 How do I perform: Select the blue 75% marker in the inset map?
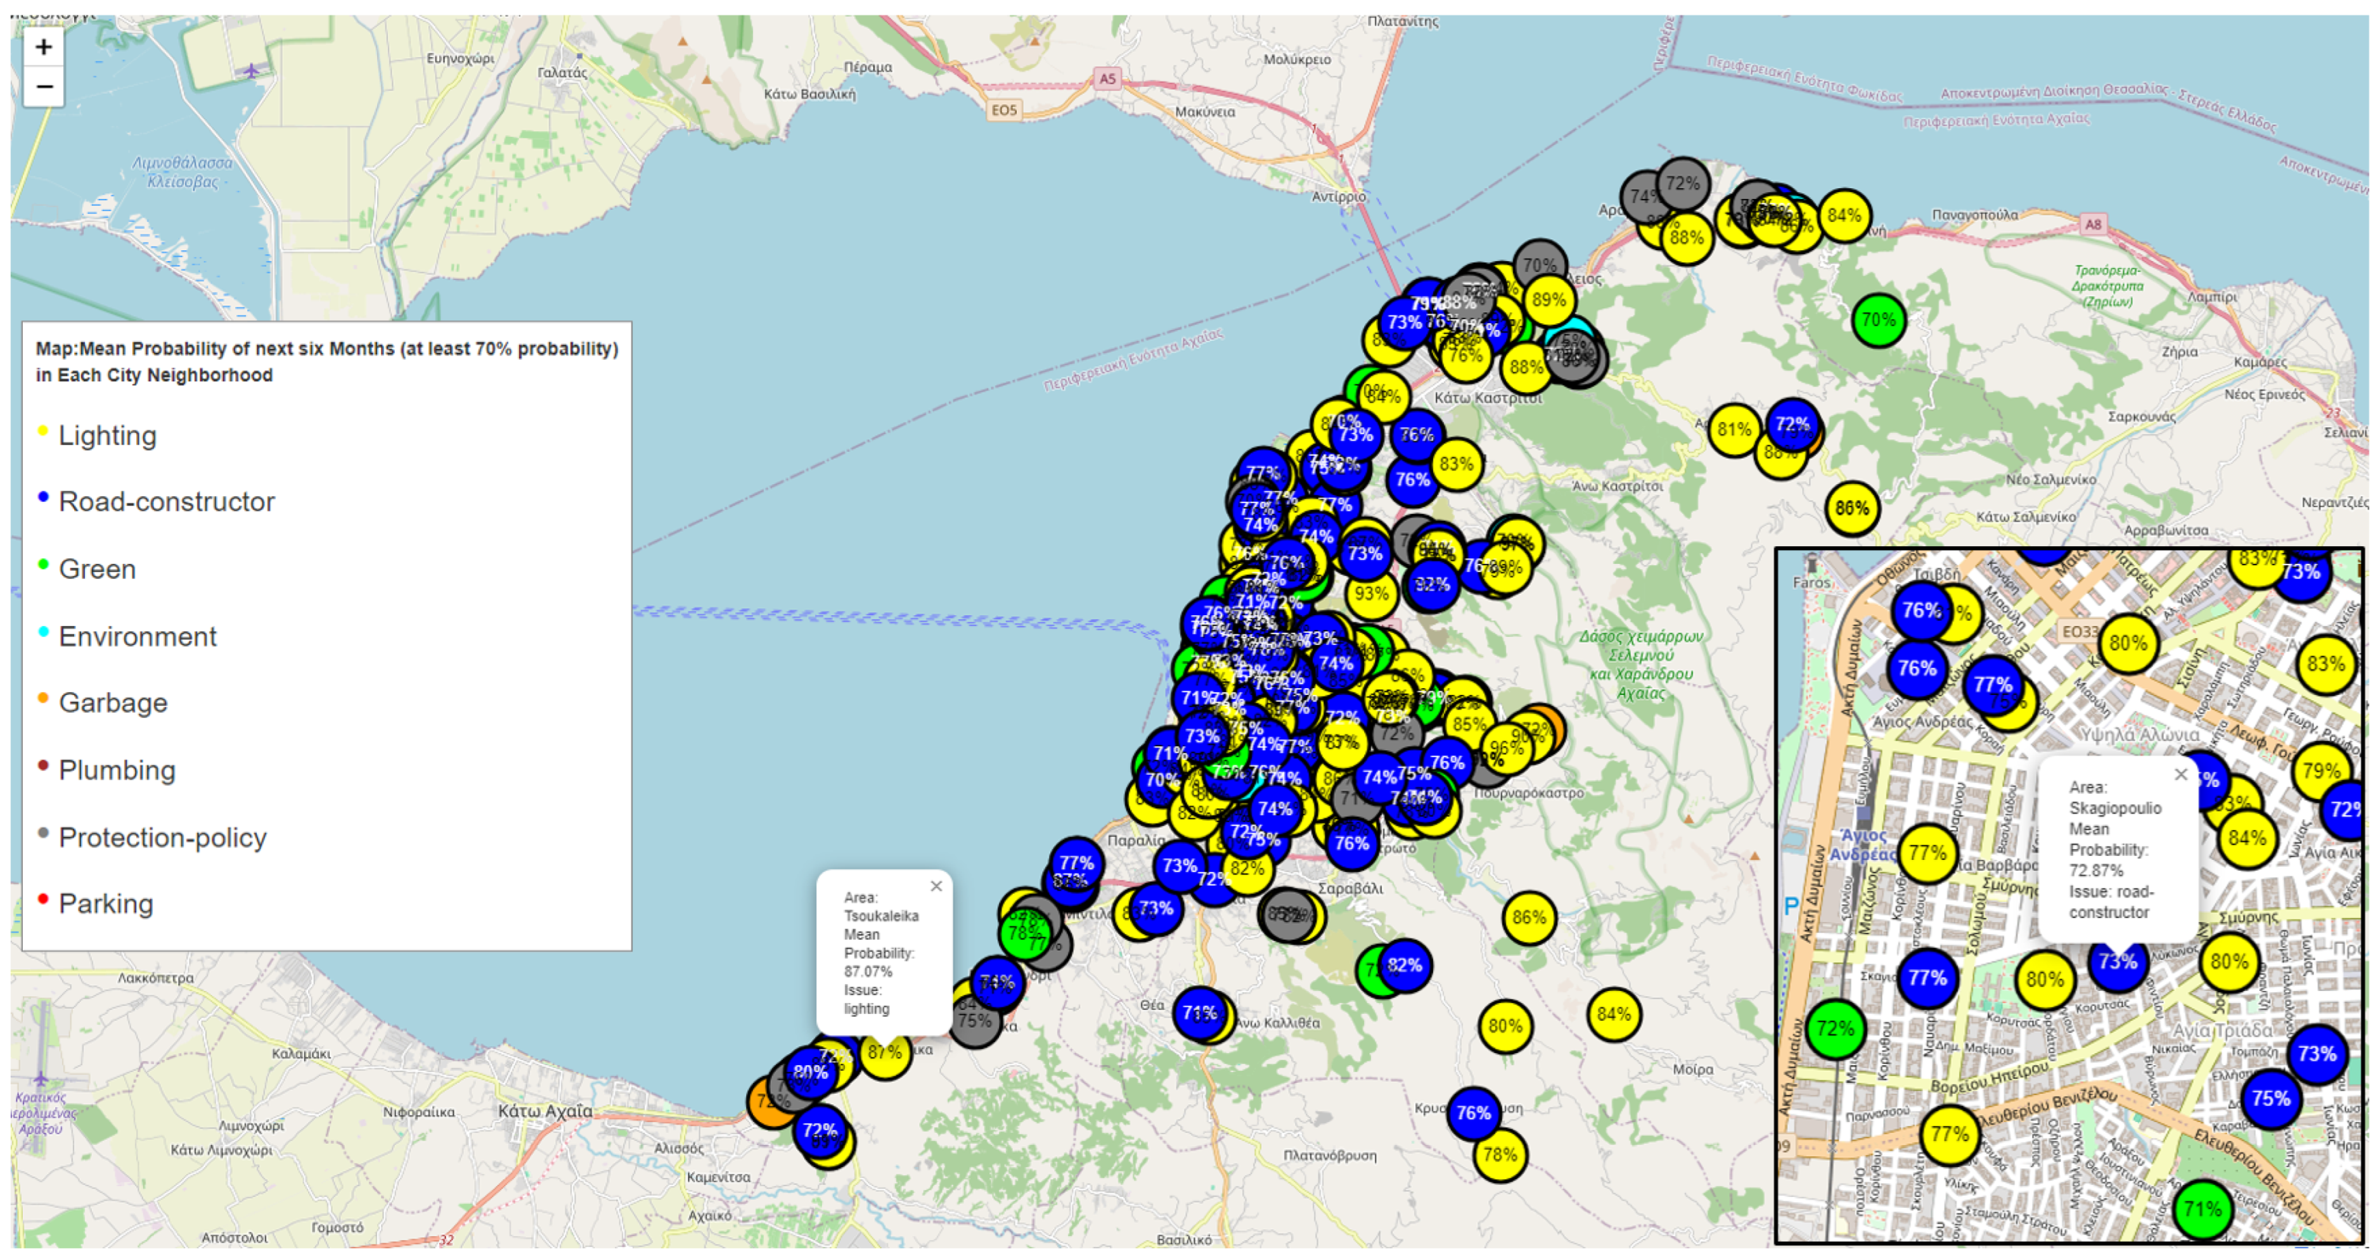pos(2270,1098)
